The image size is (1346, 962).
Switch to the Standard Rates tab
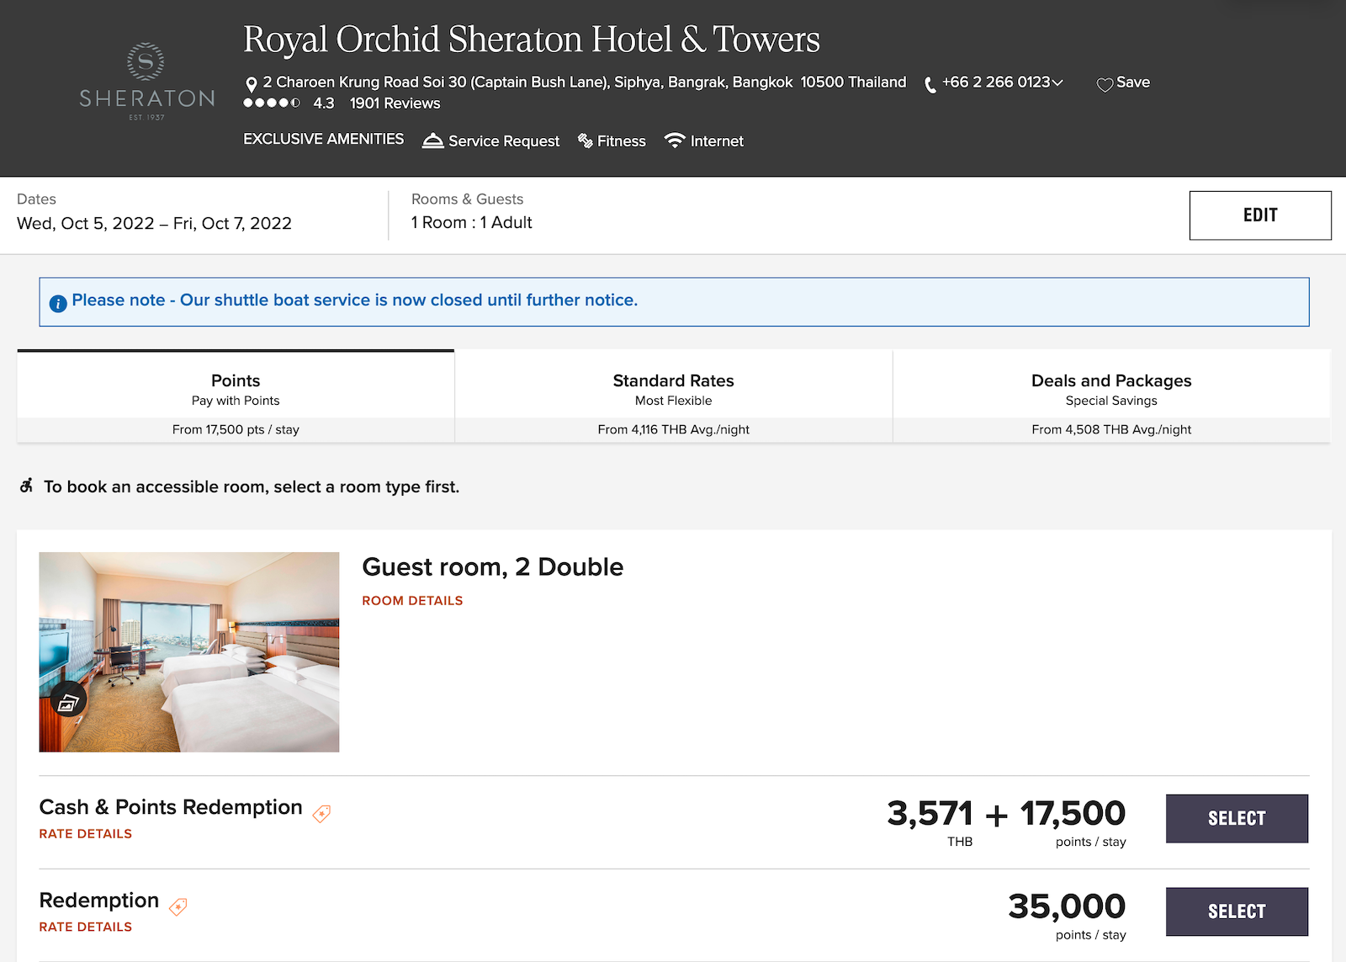672,390
